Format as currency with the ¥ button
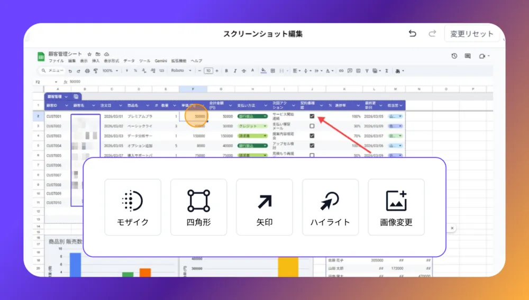 127,71
